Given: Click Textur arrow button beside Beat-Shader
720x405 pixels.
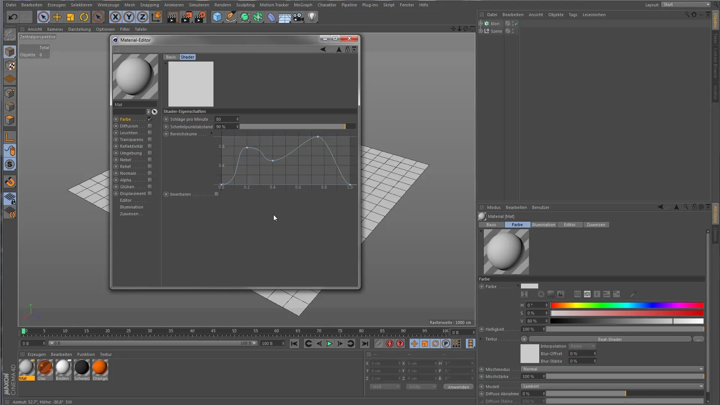Looking at the screenshot, I should pos(524,339).
